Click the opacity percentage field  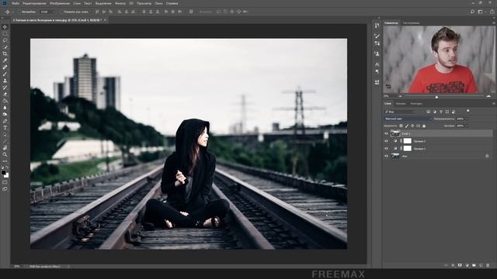coord(460,119)
